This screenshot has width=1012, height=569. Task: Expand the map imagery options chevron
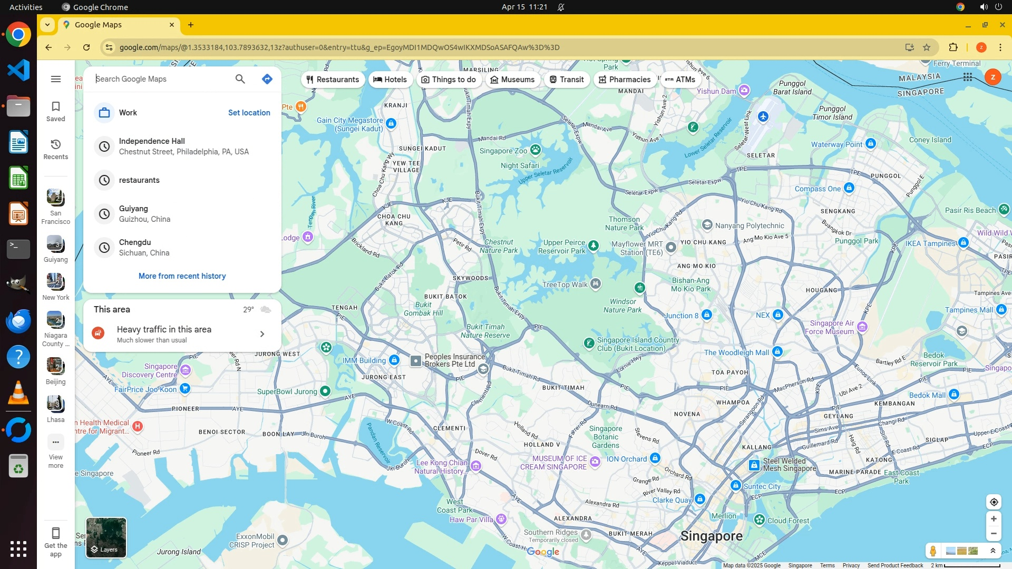[993, 551]
